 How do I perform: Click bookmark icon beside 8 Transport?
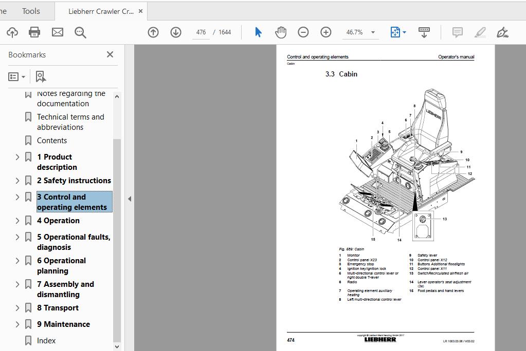[x=28, y=308]
